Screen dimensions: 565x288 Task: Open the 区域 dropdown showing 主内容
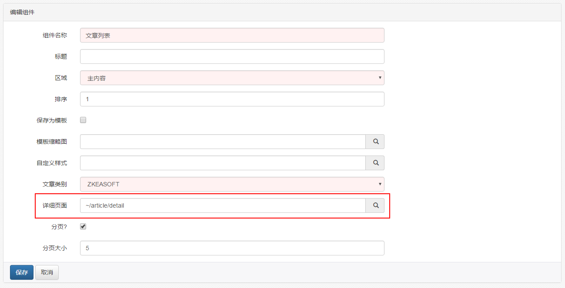[232, 78]
